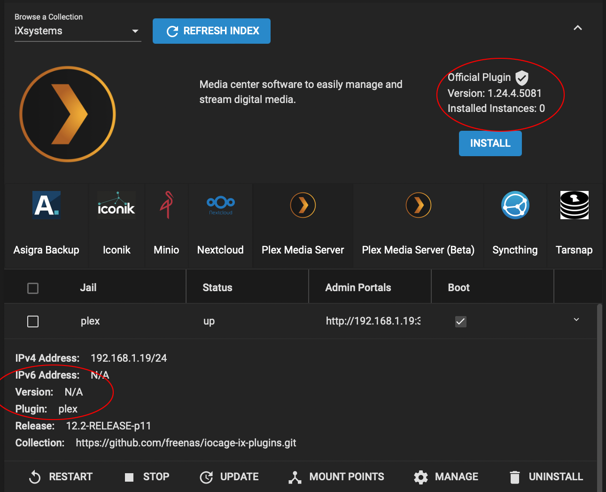The width and height of the screenshot is (606, 492).
Task: Click the large Plex logo image
Action: [x=68, y=114]
